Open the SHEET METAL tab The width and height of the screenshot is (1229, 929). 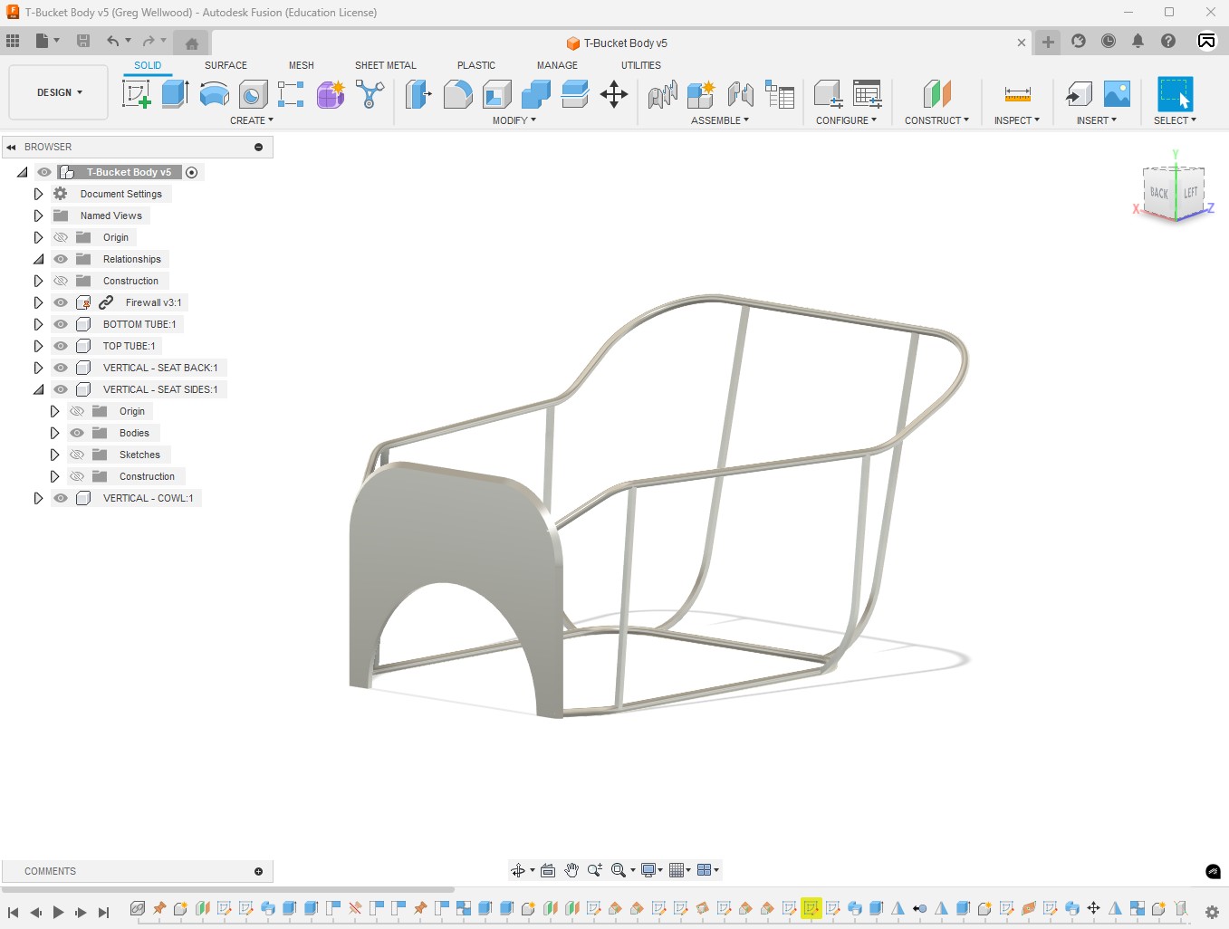pyautogui.click(x=385, y=65)
